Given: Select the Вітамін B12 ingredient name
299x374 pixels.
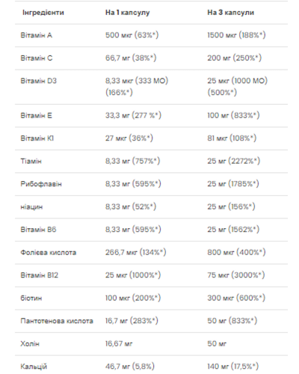Looking at the screenshot, I should [x=39, y=275].
